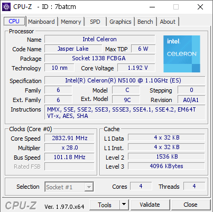The height and width of the screenshot is (212, 213).
Task: Click the Cores count field
Action: tap(141, 186)
